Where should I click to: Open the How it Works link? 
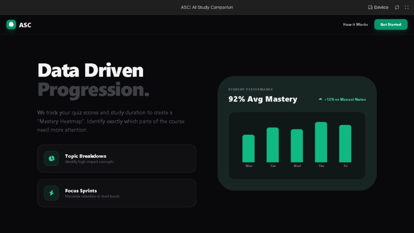(355, 24)
